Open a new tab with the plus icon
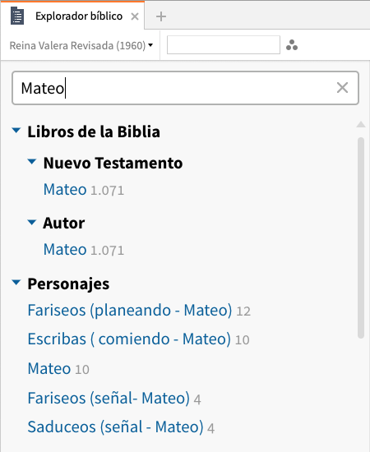Image resolution: width=370 pixels, height=452 pixels. click(x=161, y=16)
